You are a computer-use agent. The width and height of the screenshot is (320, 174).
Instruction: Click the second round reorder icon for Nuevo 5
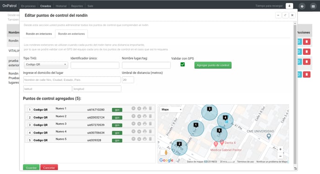coord(139,139)
